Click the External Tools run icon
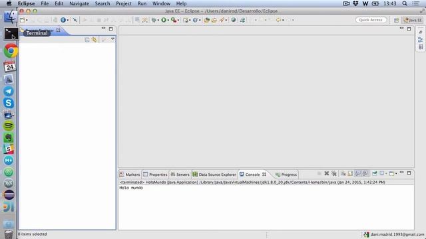426x239 pixels. point(174,20)
